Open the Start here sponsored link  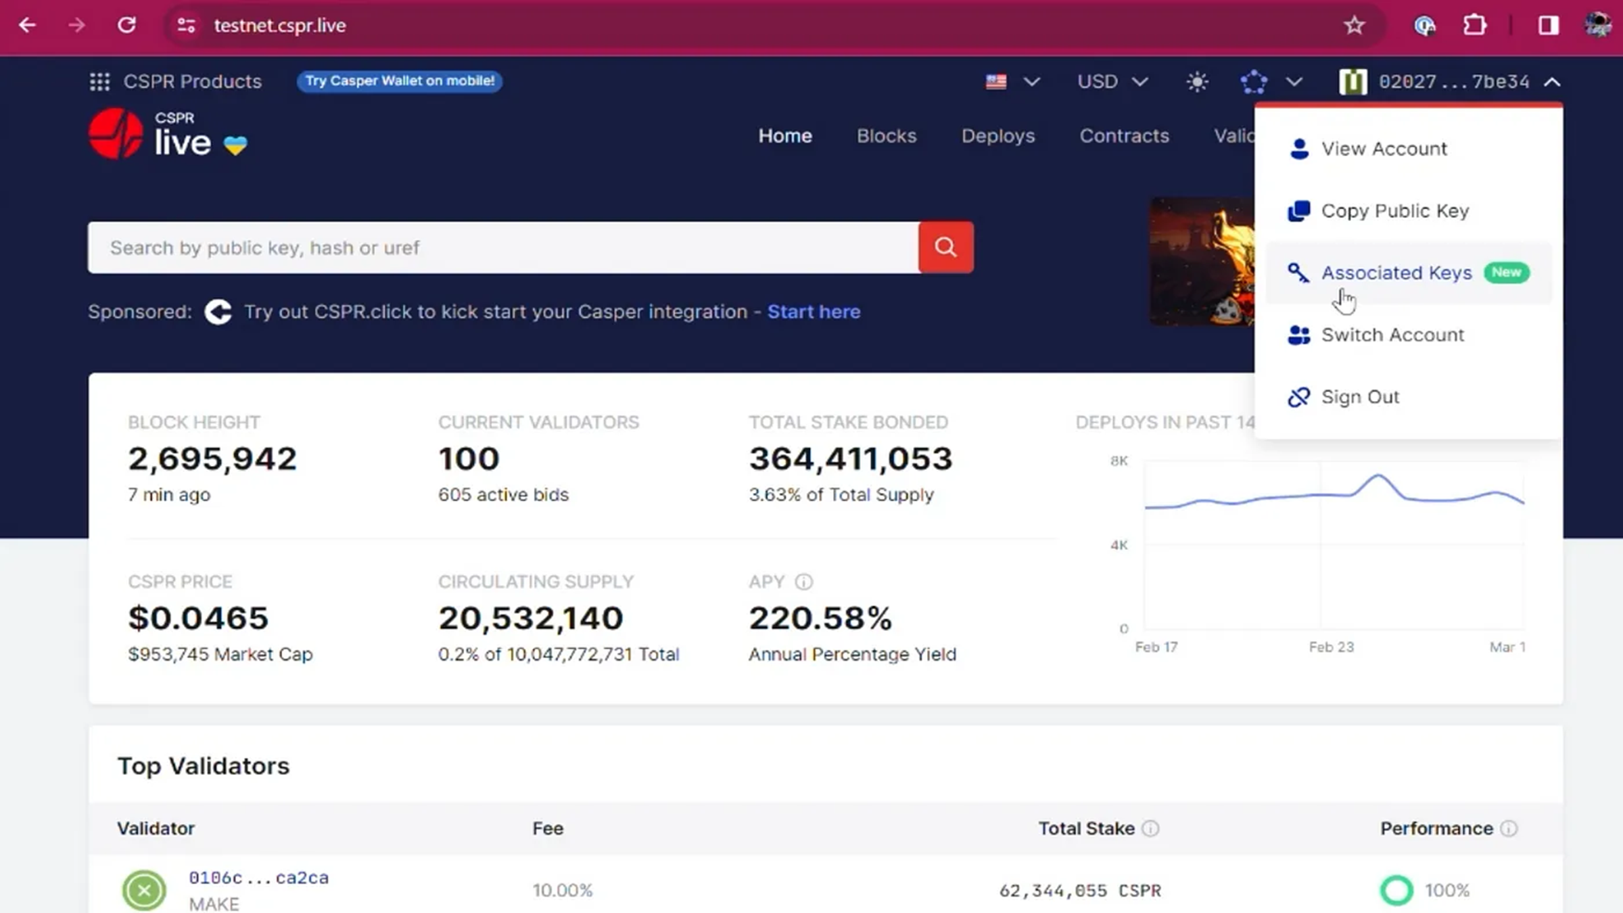point(814,312)
